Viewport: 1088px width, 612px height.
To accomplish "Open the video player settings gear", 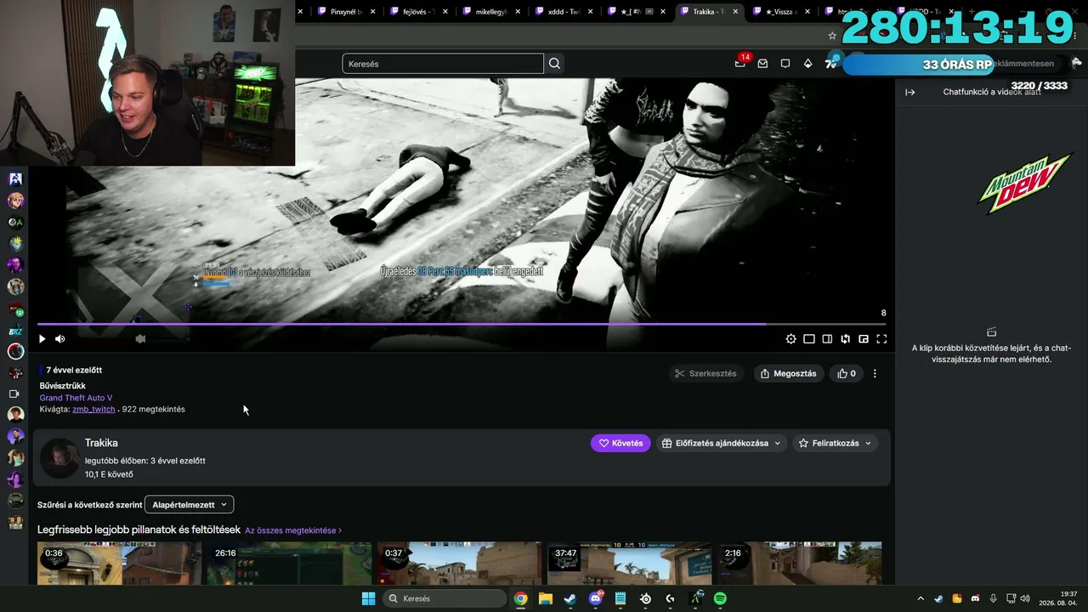I will (x=791, y=339).
